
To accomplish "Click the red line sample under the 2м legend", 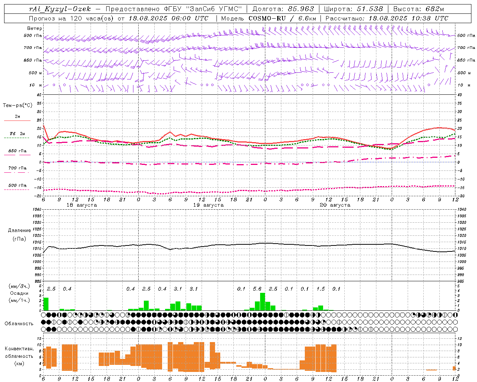I will (x=17, y=121).
